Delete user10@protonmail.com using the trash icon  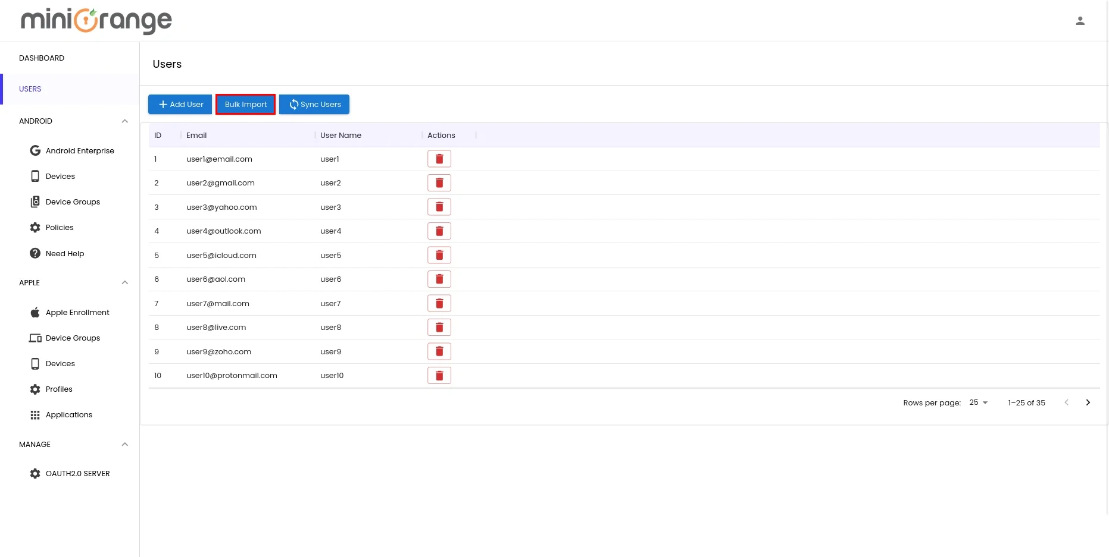coord(439,375)
